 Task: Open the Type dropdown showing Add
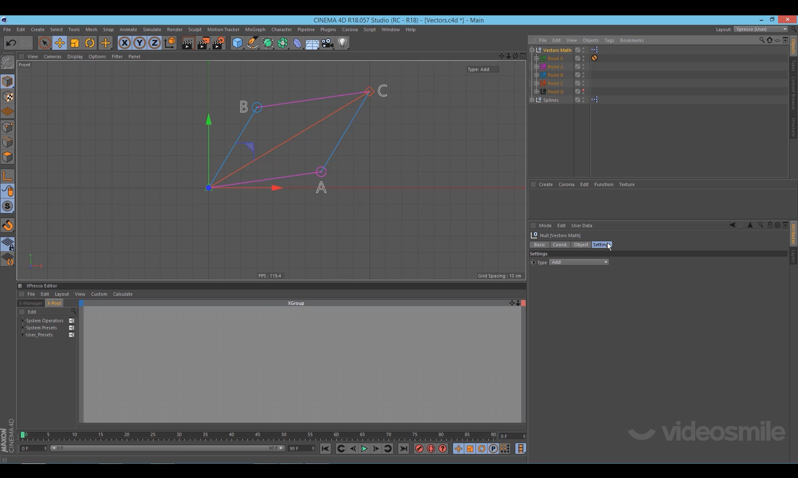point(579,262)
